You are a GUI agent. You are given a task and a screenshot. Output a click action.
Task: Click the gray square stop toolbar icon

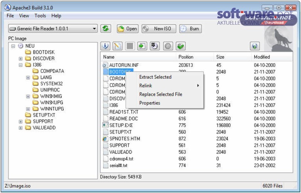tap(130, 46)
